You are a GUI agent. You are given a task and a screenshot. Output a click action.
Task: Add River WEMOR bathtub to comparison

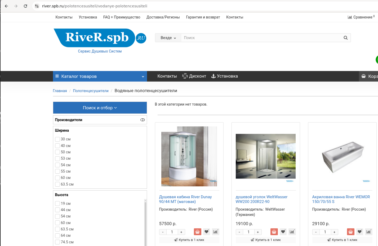pyautogui.click(x=368, y=232)
